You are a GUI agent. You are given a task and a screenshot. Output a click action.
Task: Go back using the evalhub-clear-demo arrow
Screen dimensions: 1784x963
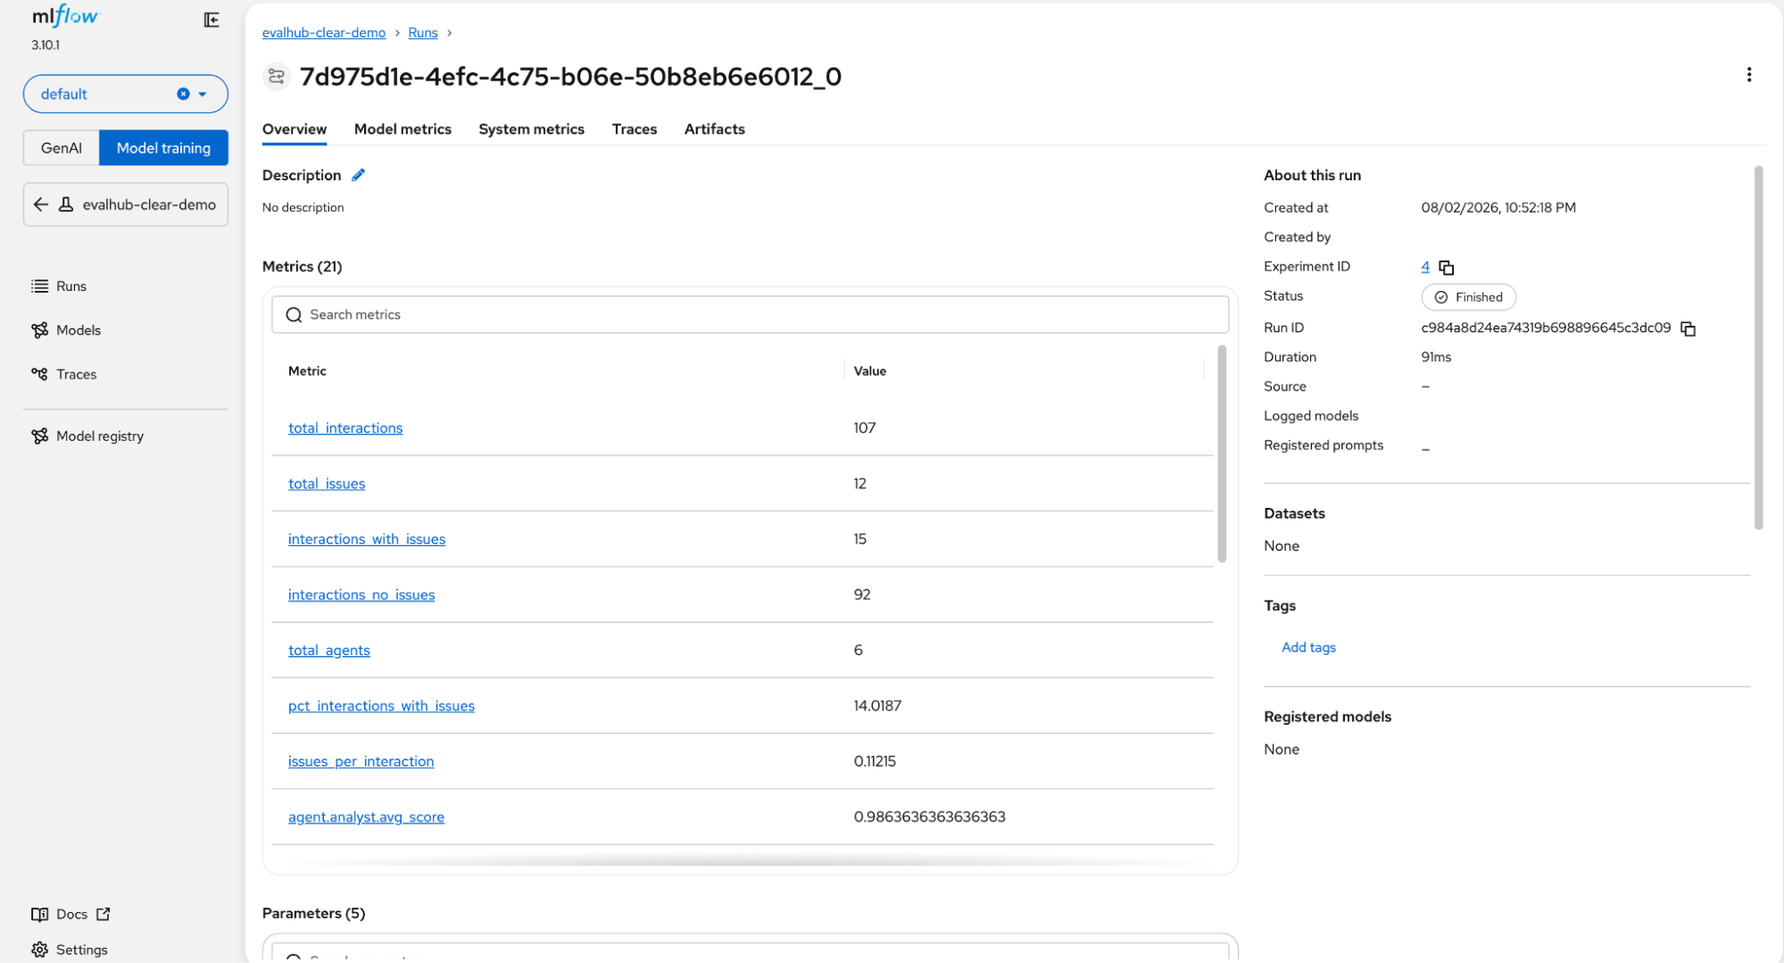[x=41, y=204]
